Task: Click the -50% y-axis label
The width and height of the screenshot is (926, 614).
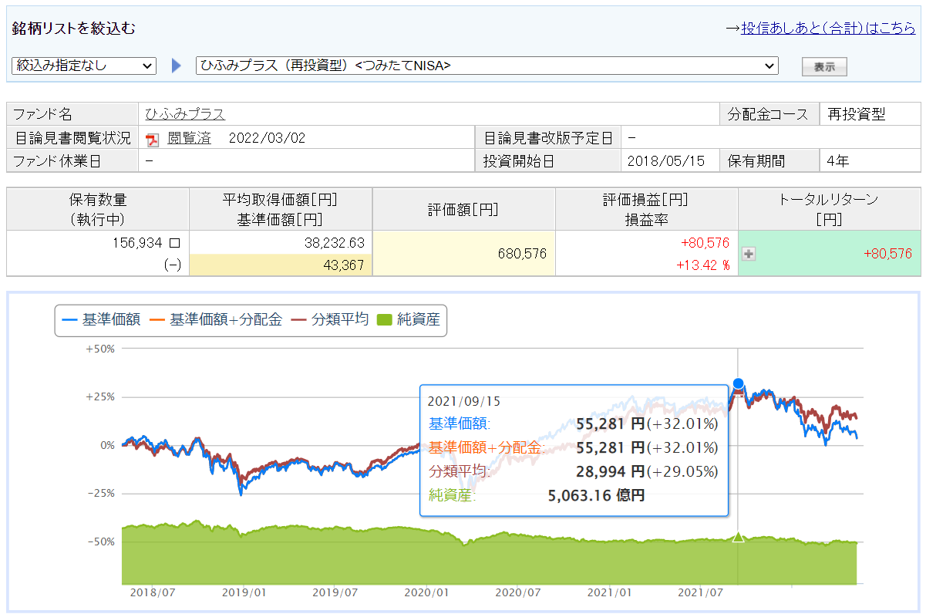Action: pos(101,541)
